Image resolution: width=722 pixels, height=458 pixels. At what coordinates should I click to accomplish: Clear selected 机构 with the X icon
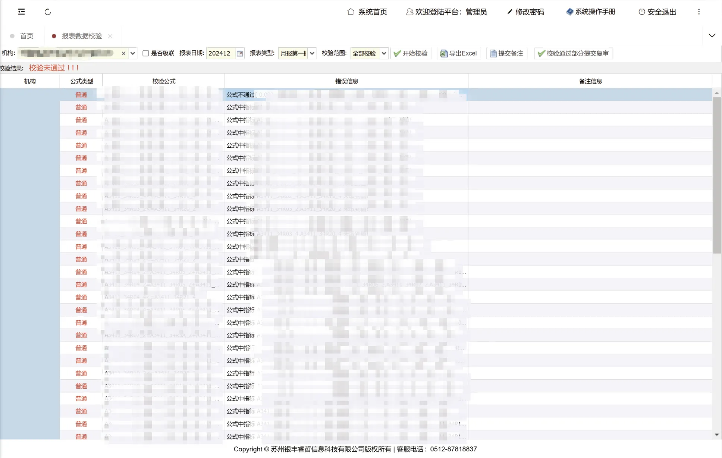point(123,53)
